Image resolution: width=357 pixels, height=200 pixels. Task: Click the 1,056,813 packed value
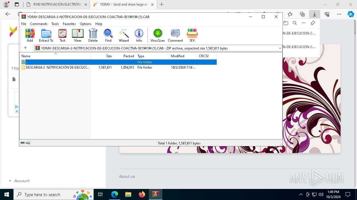point(127,67)
